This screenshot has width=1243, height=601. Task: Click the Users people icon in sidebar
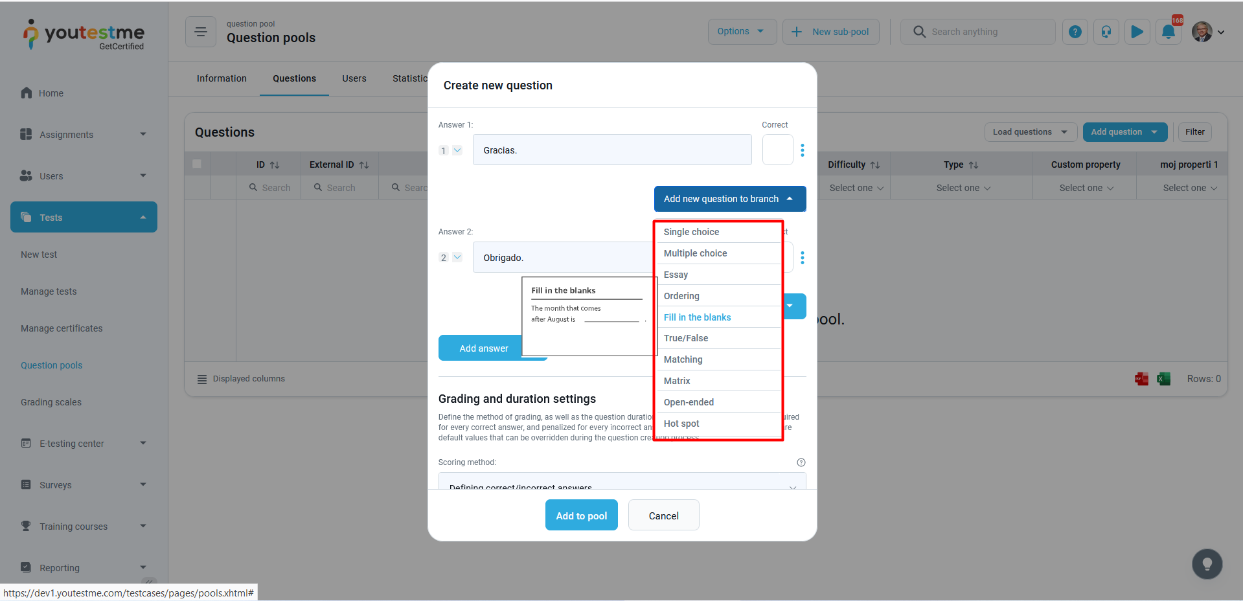26,176
